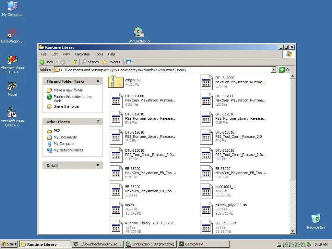Switch to DemoShield taskbar button
The width and height of the screenshot is (332, 249).
(204, 244)
